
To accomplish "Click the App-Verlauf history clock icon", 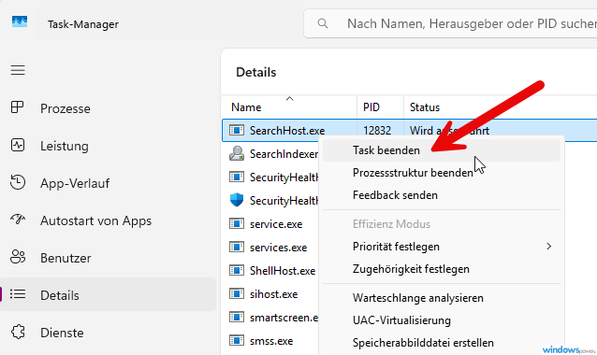I will coord(18,182).
